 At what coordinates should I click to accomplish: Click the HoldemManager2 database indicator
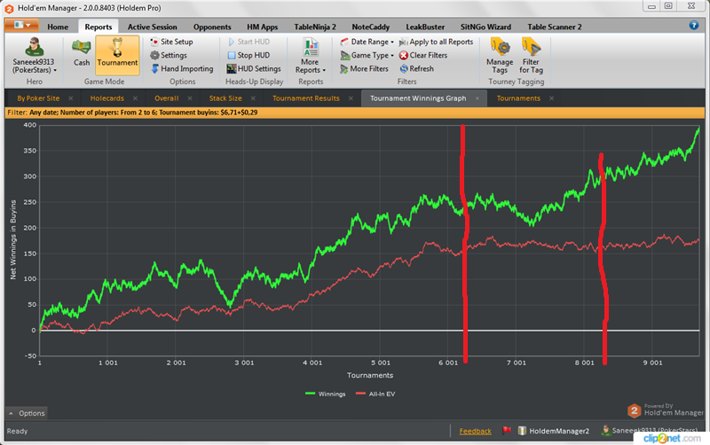coord(553,431)
